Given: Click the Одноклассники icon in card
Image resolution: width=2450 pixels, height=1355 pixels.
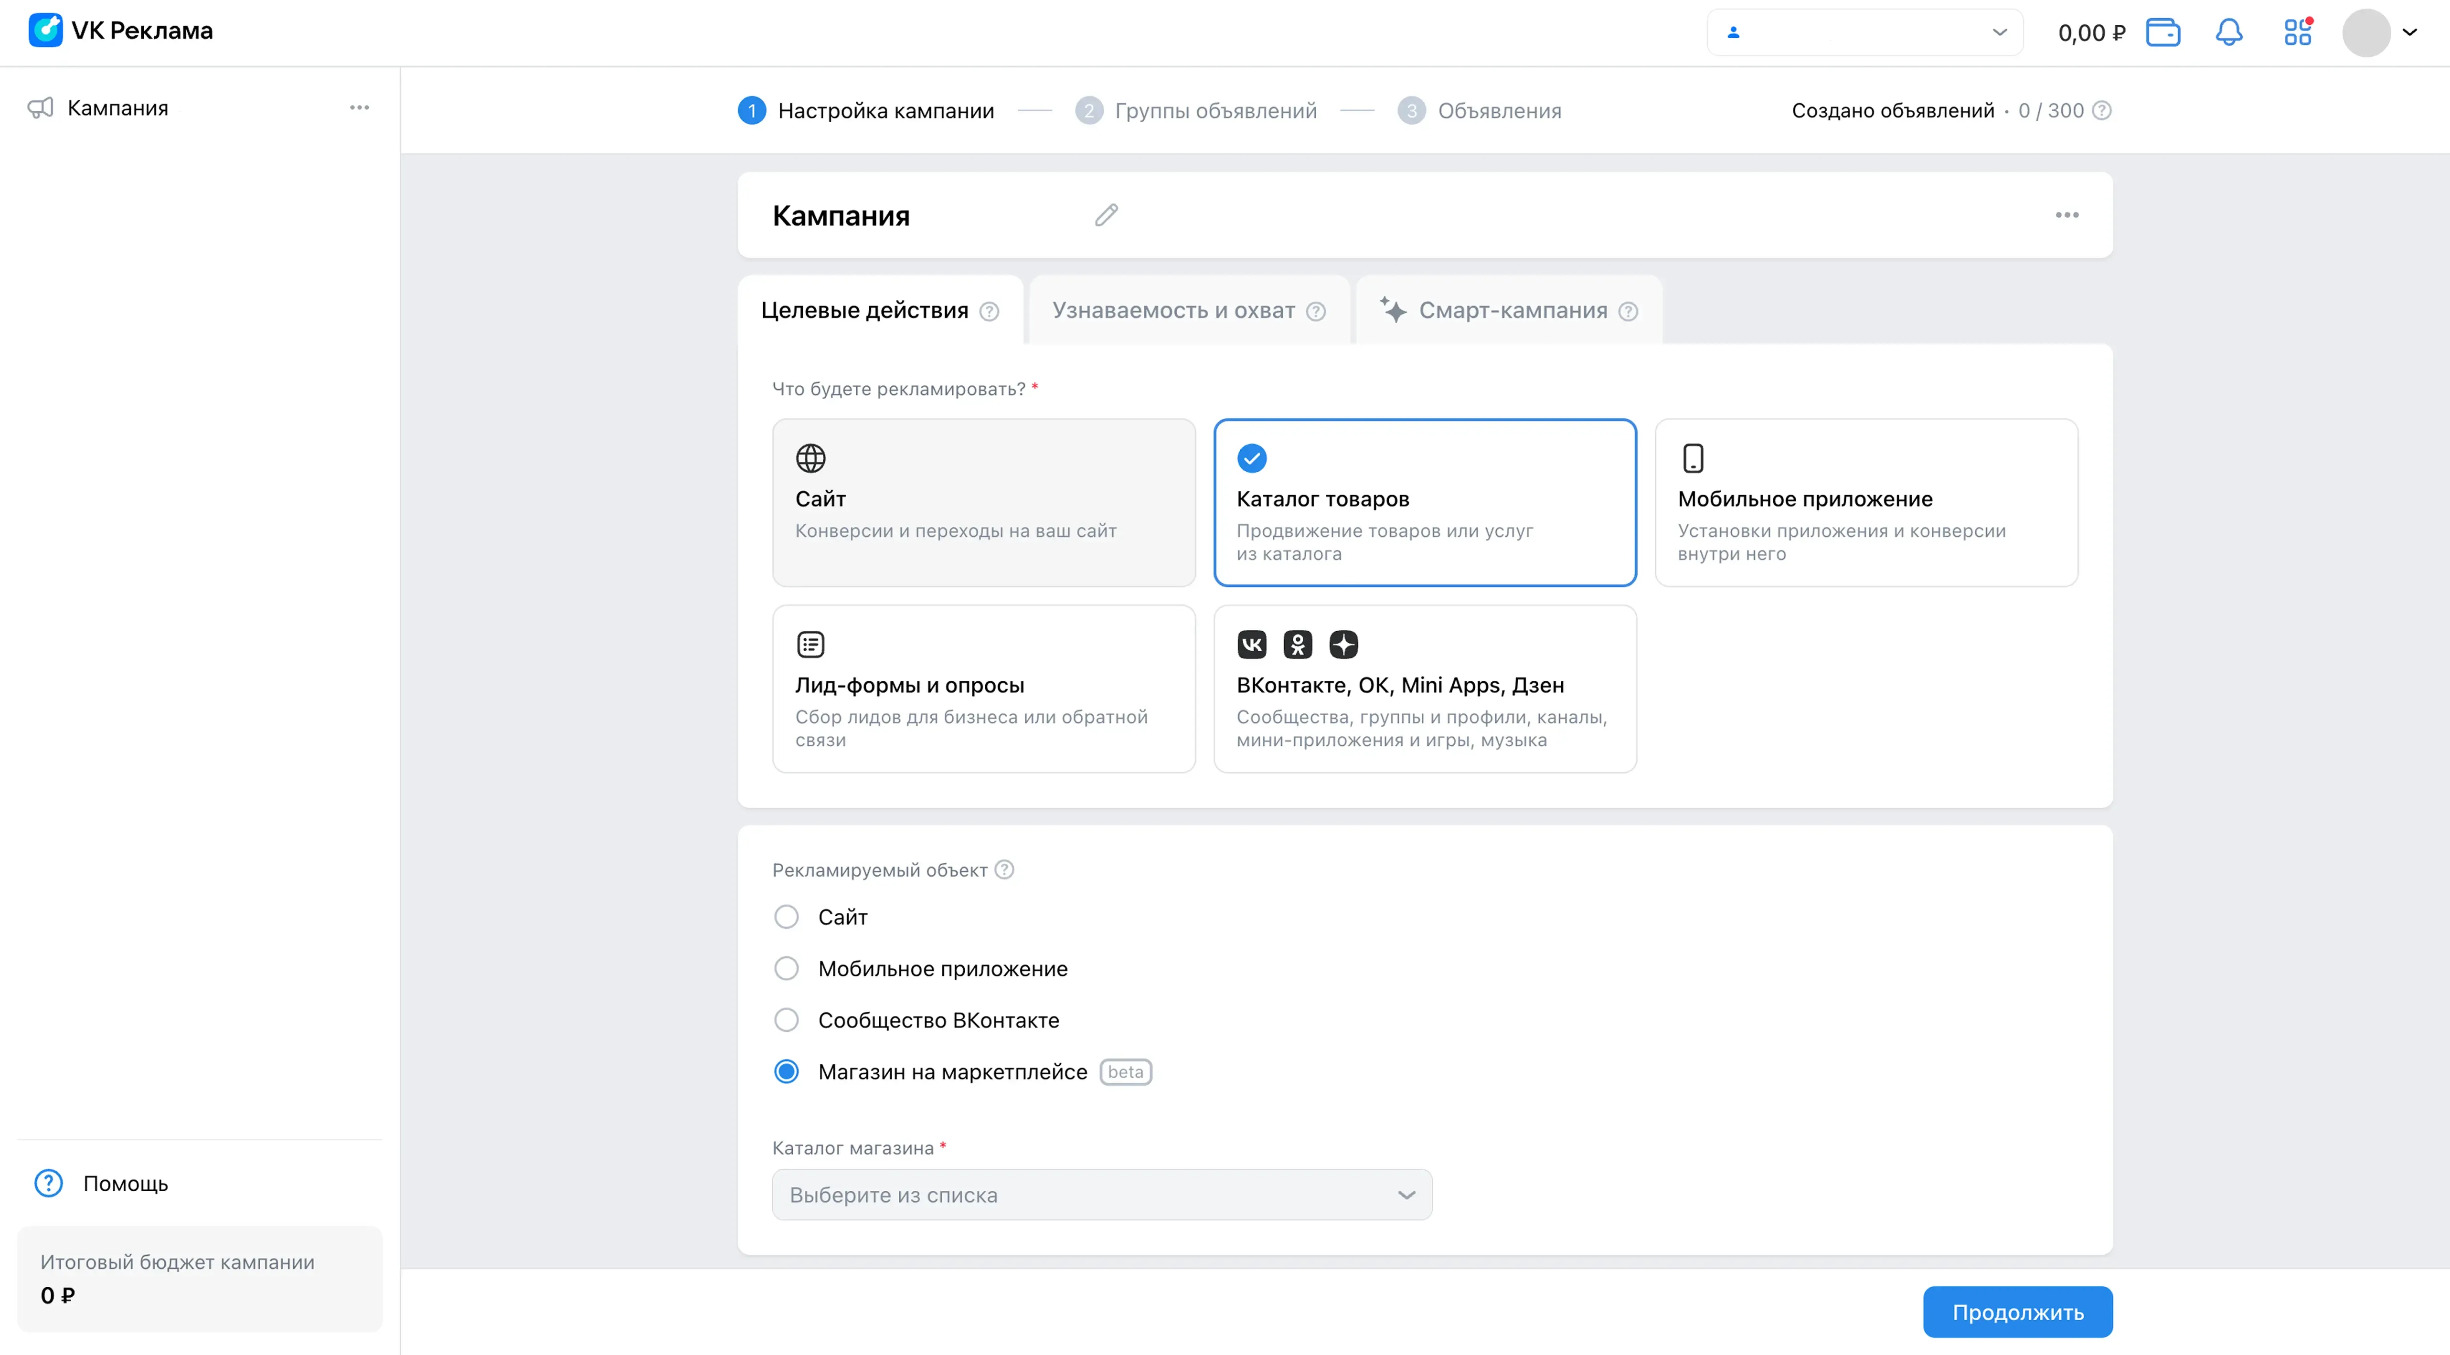Looking at the screenshot, I should click(1297, 644).
